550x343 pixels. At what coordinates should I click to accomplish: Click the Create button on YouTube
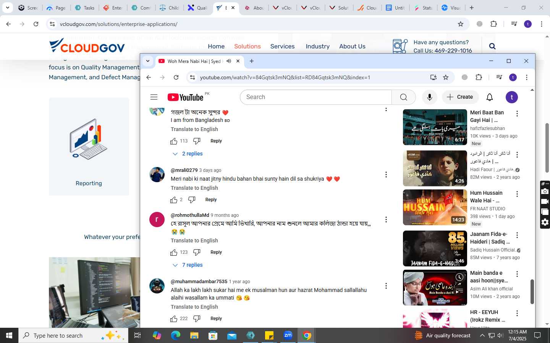[460, 97]
